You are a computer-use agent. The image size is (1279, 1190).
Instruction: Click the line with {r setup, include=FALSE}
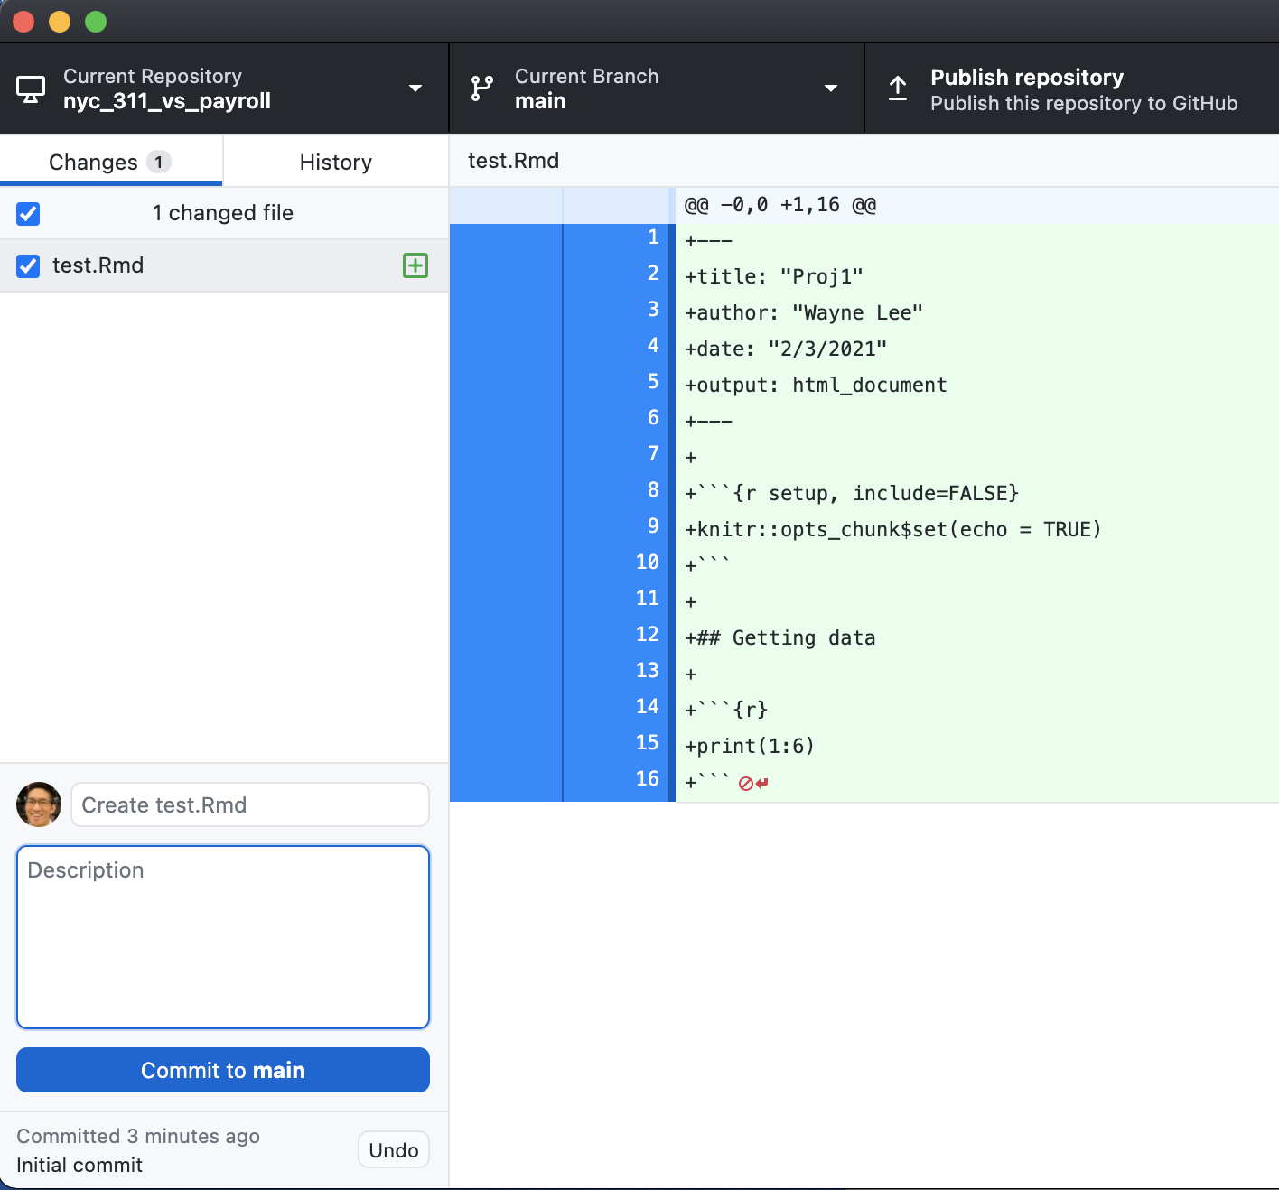(852, 494)
